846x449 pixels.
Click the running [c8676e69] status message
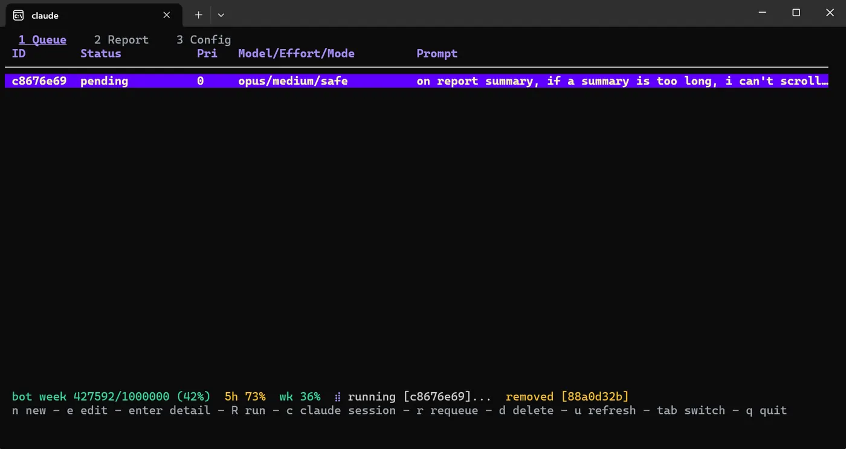(x=419, y=397)
